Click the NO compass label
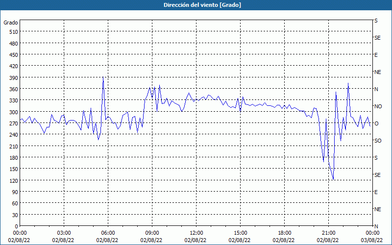Image resolution: width=392 pixels, height=245 pixels. [378, 106]
